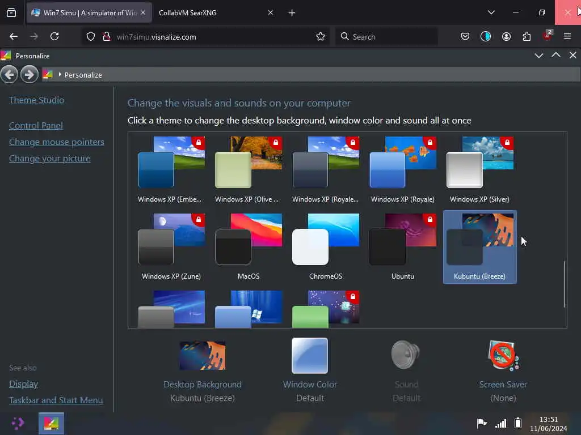
Task: Bookmark this page with the star
Action: (321, 36)
